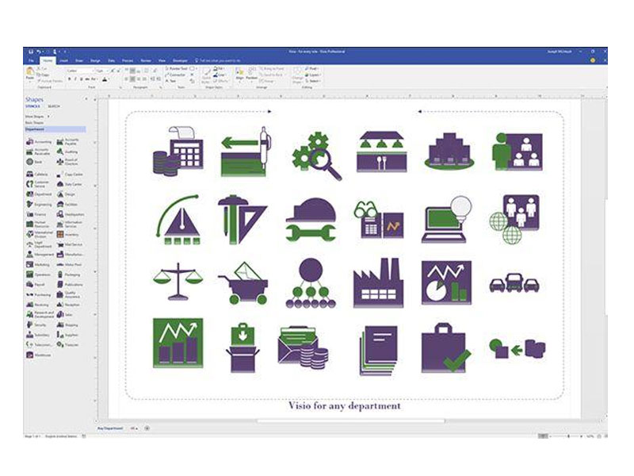Click the calculator with coins icon on canvas
This screenshot has width=634, height=476.
point(178,152)
